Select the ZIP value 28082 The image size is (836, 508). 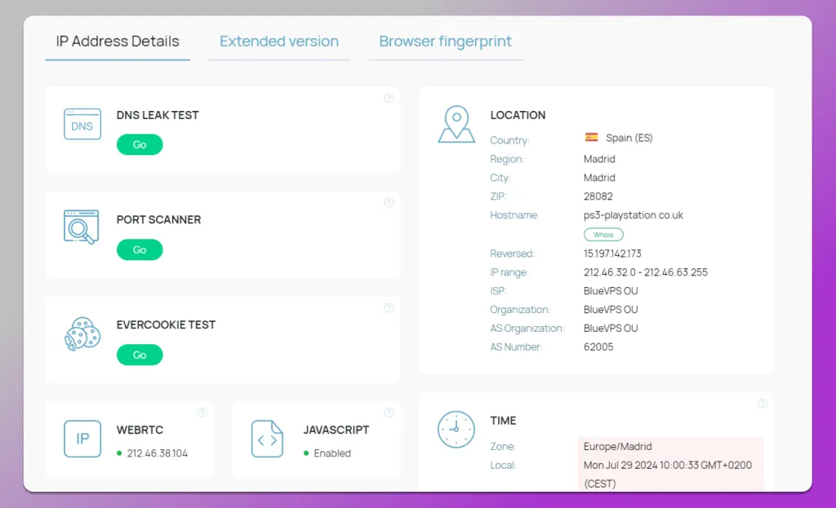pyautogui.click(x=598, y=197)
